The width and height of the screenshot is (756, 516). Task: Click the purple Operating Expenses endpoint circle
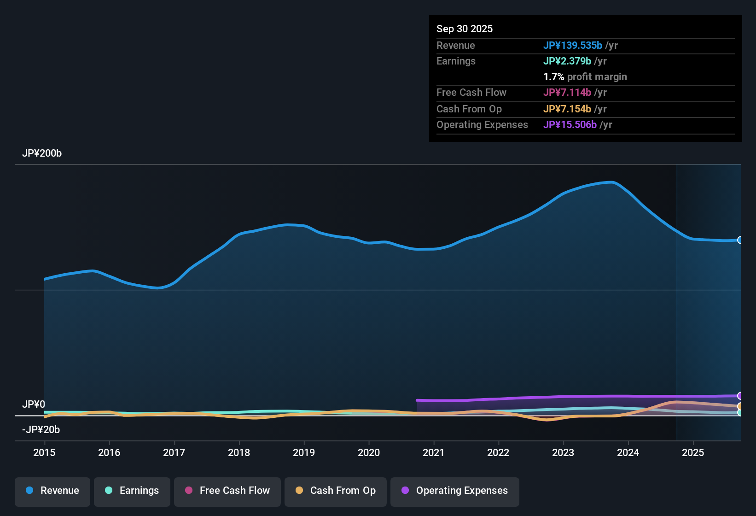pyautogui.click(x=740, y=395)
